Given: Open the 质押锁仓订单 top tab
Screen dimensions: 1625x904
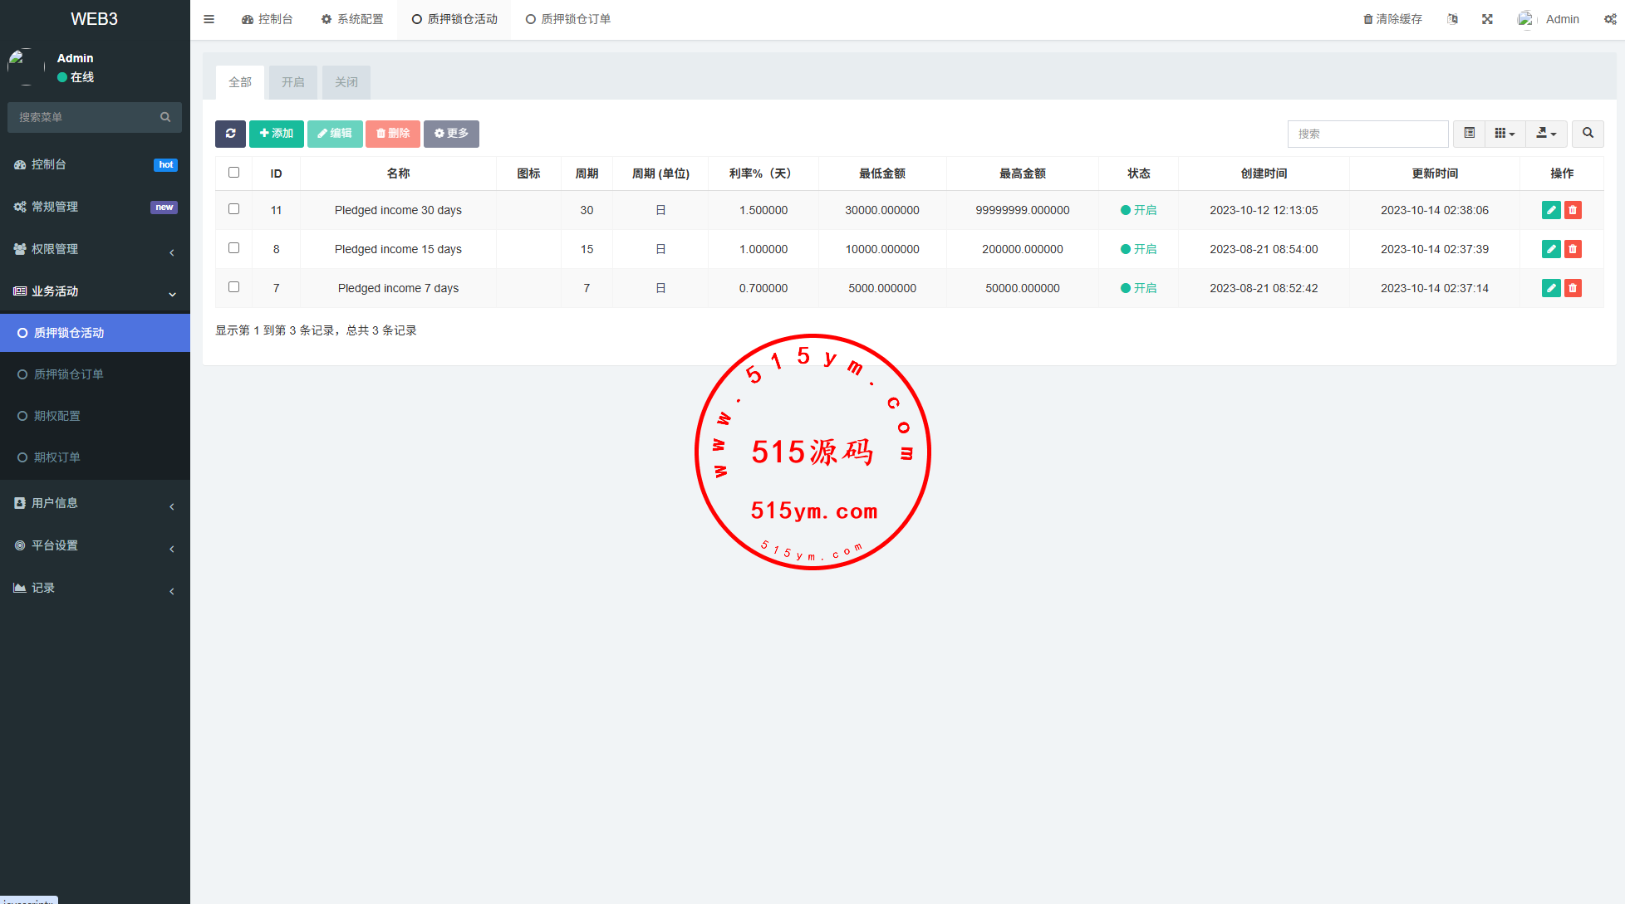Looking at the screenshot, I should [x=568, y=19].
